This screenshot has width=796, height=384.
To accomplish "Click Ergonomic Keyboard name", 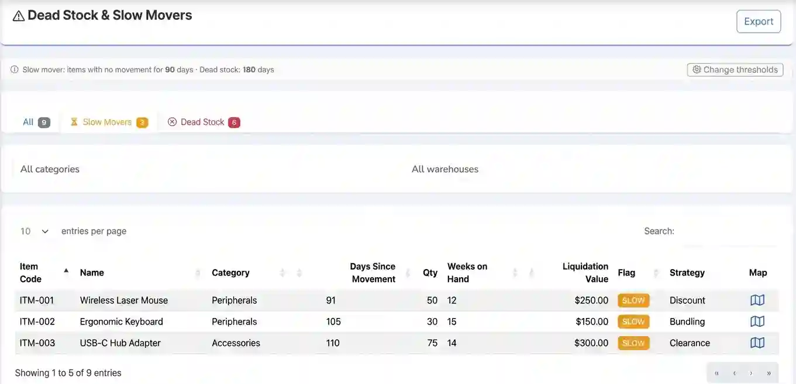I will point(122,322).
